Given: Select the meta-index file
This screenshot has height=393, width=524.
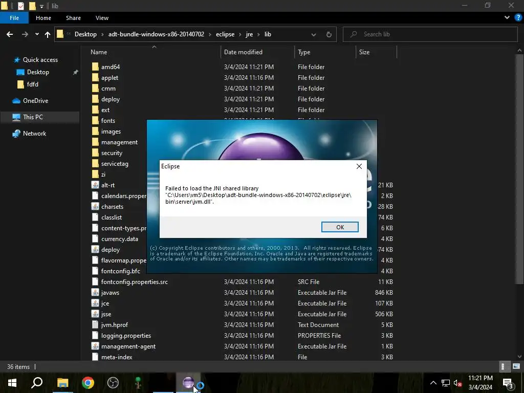Looking at the screenshot, I should [117, 357].
